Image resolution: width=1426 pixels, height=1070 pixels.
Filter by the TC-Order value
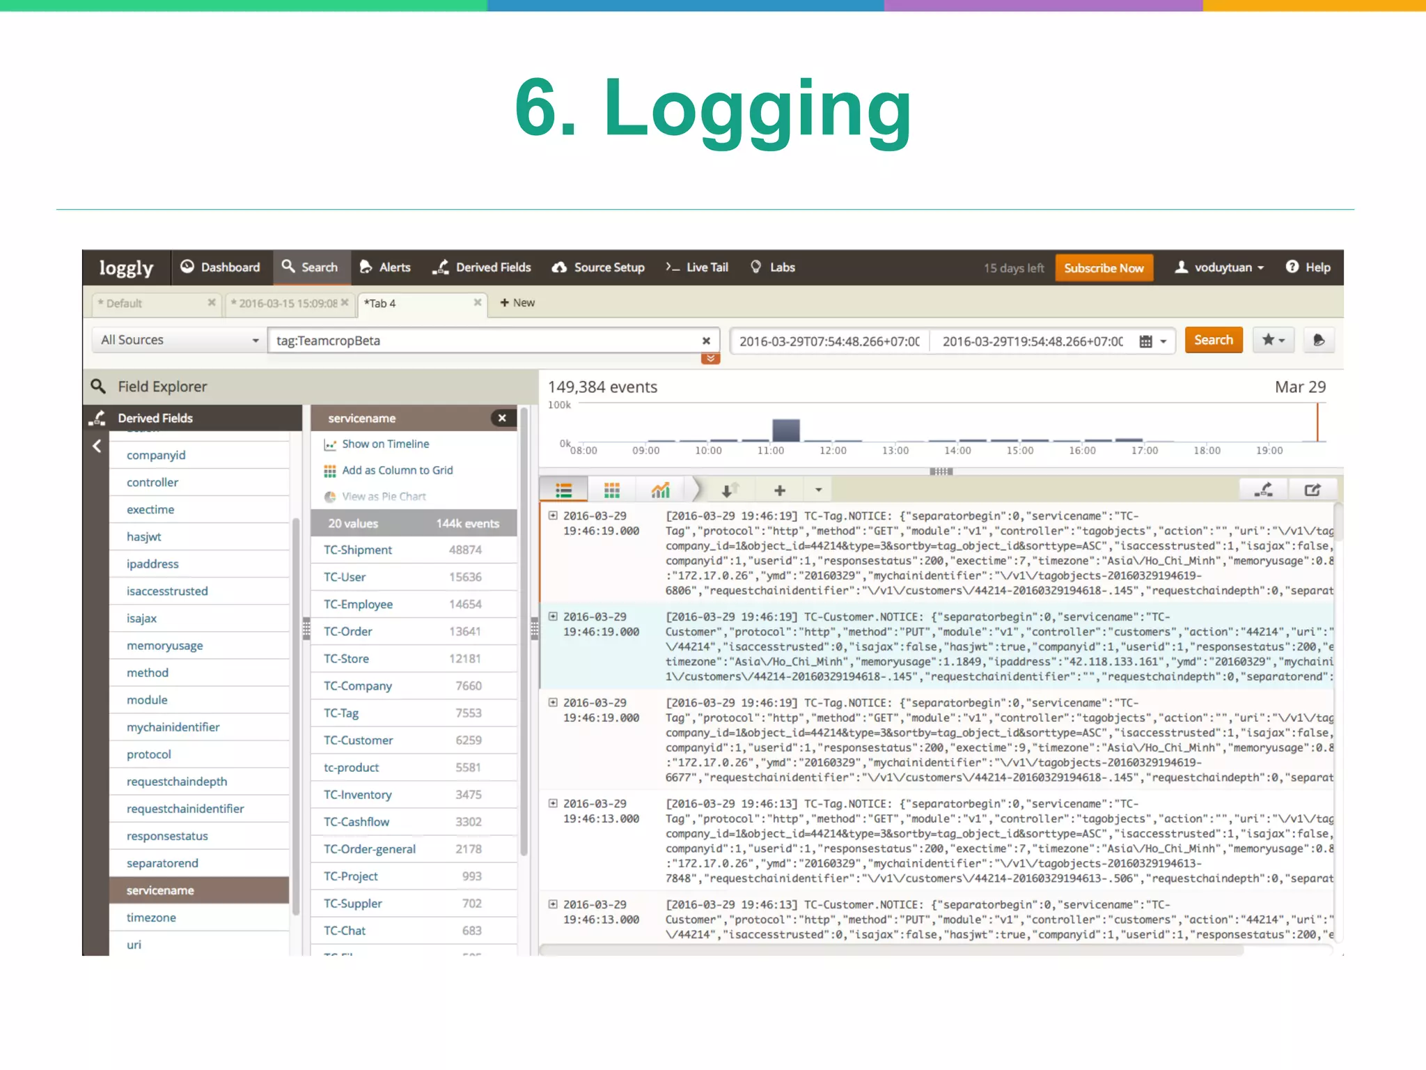[x=414, y=632]
